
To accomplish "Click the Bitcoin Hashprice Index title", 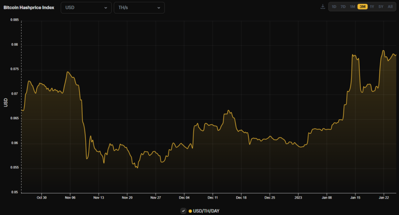I will click(29, 8).
